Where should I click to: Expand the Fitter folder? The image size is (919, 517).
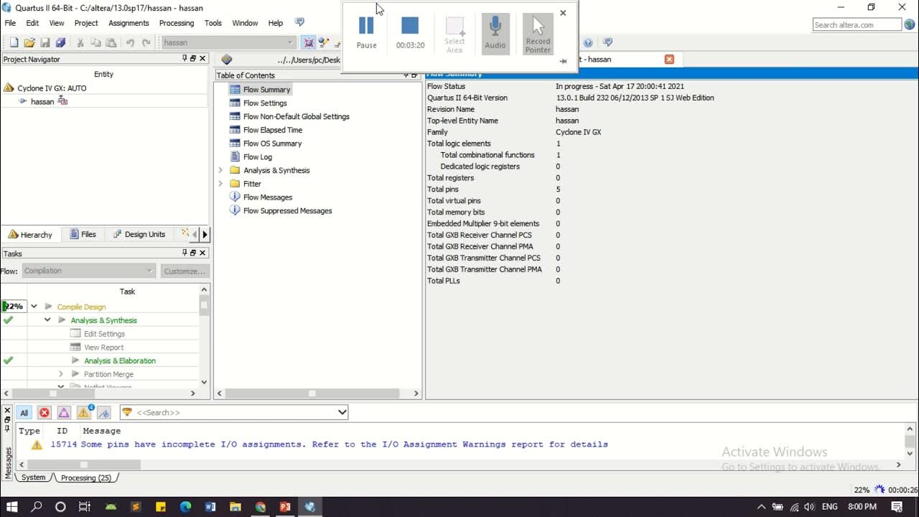coord(220,184)
